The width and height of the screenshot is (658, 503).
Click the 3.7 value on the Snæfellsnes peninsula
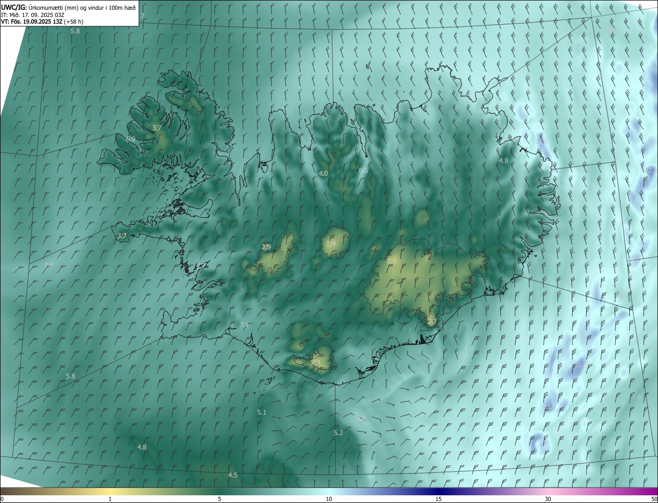122,236
